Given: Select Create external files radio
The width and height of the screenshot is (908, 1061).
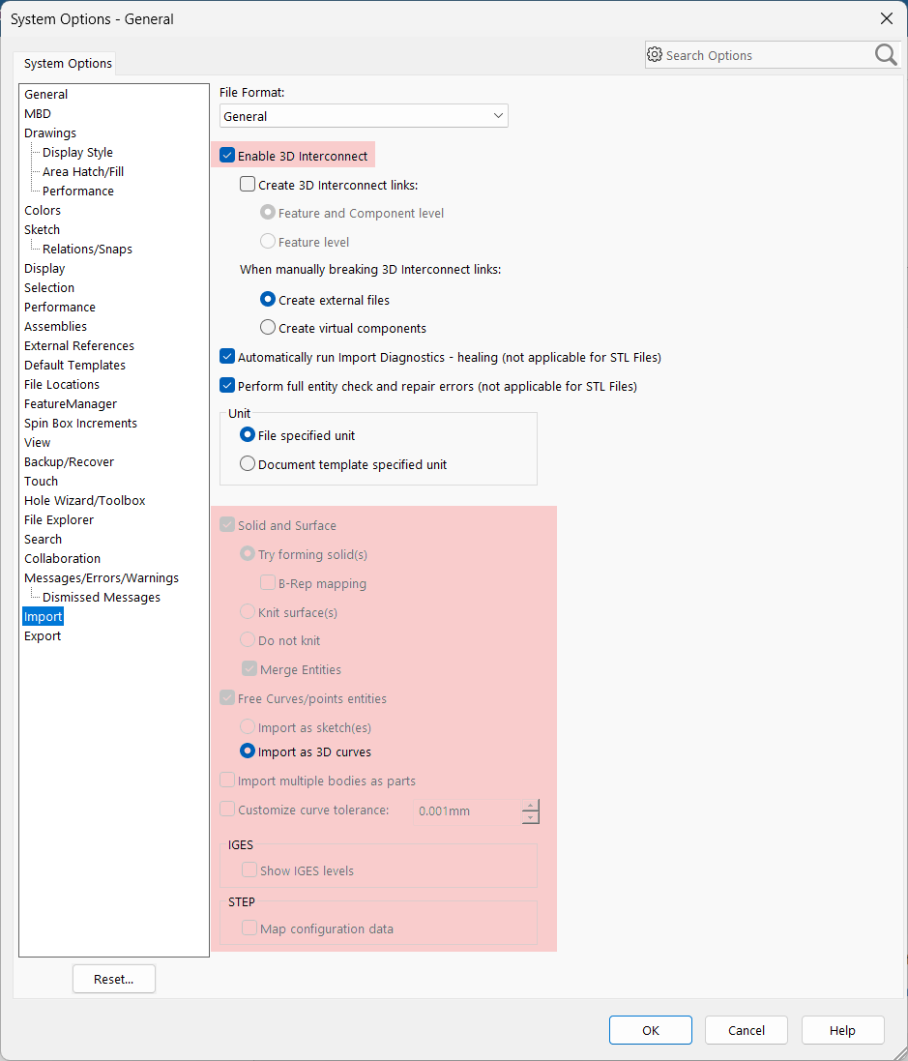Looking at the screenshot, I should coord(268,299).
